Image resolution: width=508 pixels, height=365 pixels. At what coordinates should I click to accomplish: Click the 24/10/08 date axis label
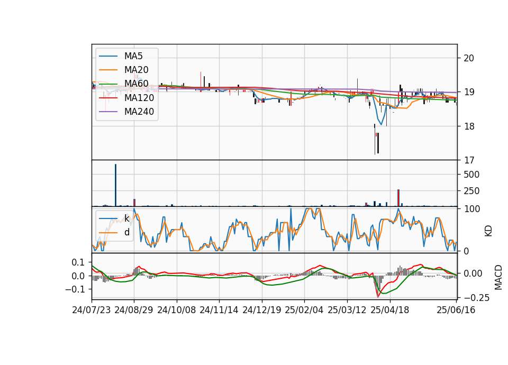[177, 310]
